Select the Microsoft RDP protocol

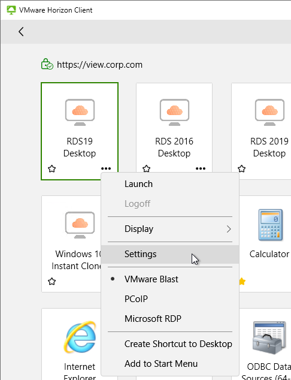click(170, 318)
